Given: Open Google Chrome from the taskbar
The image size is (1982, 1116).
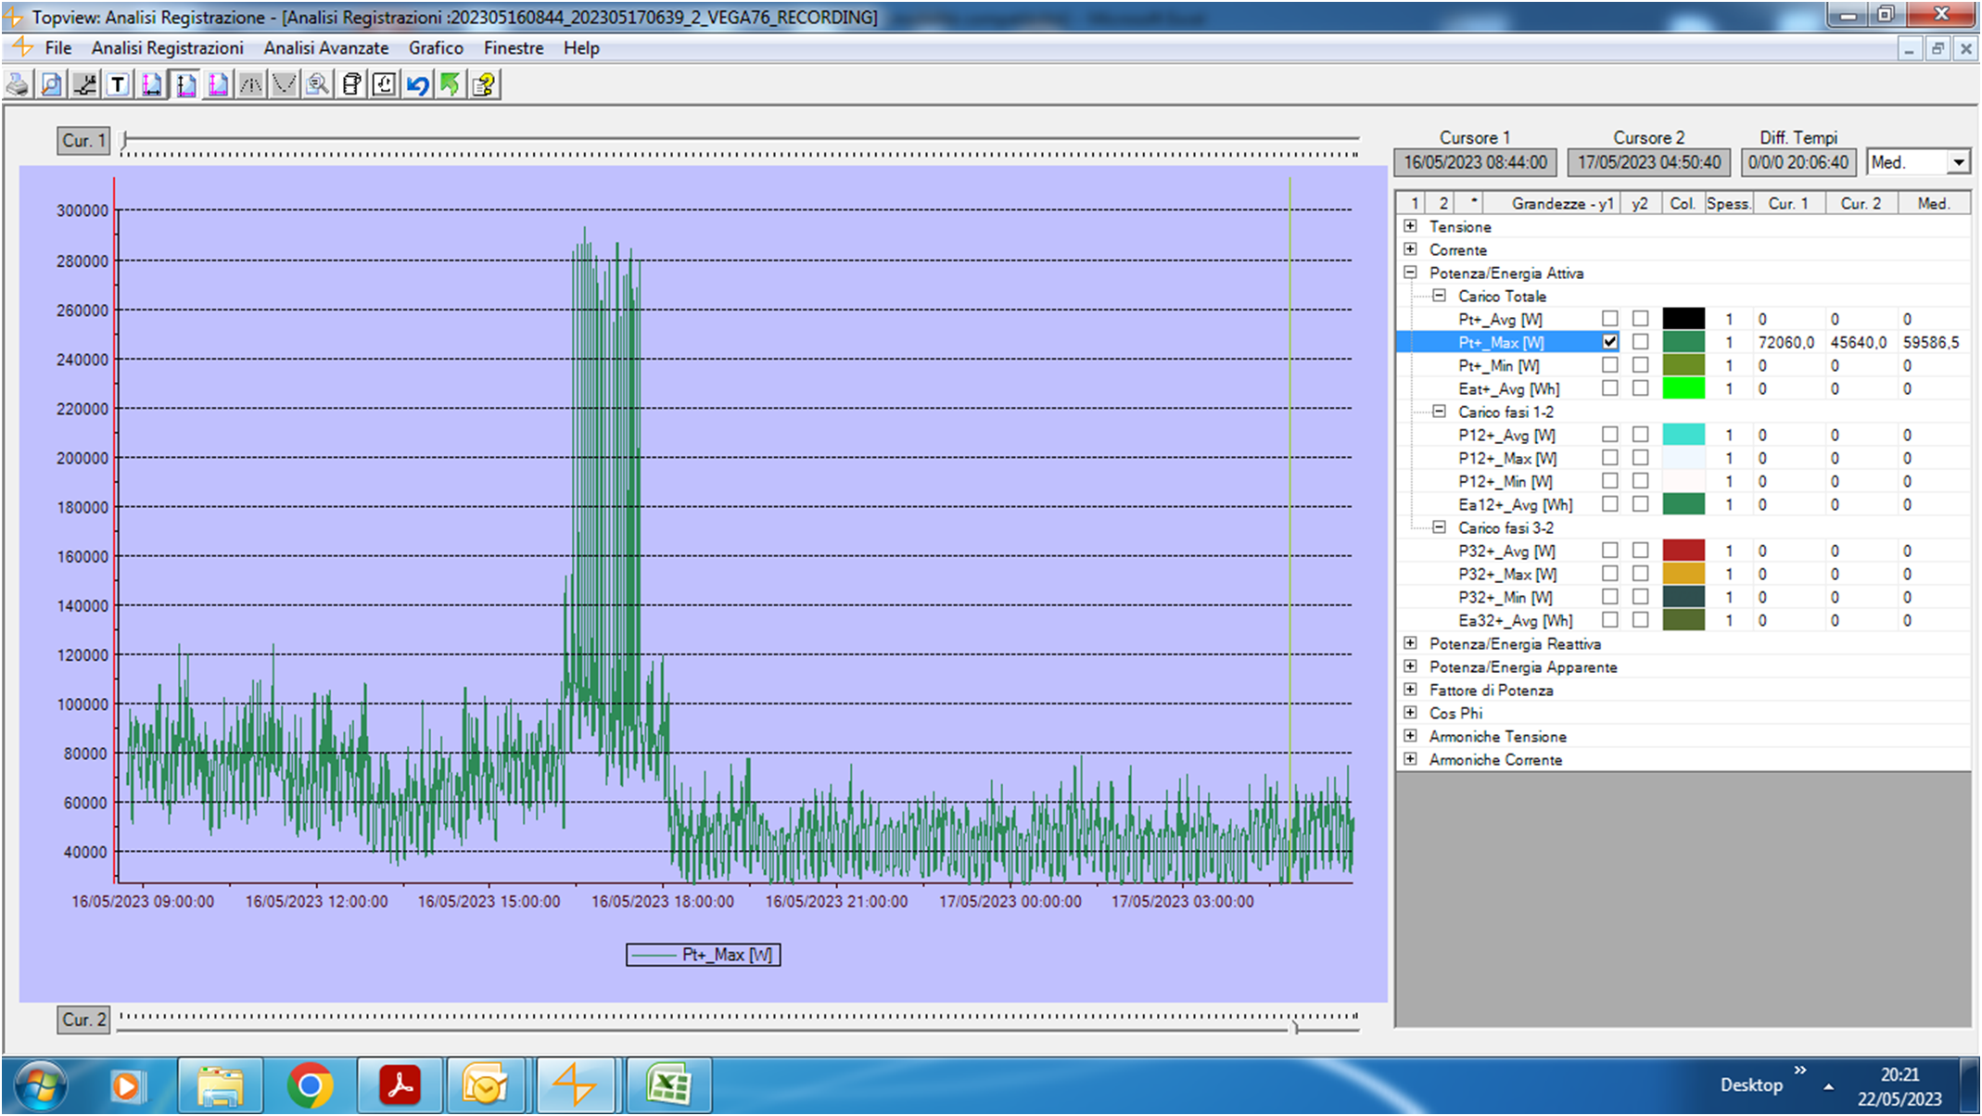Looking at the screenshot, I should pos(310,1085).
